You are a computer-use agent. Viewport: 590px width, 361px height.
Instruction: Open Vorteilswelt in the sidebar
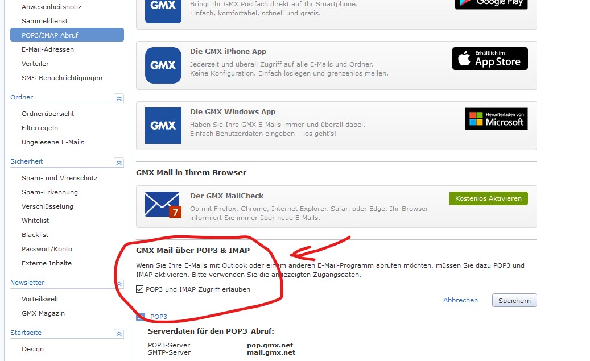40,300
